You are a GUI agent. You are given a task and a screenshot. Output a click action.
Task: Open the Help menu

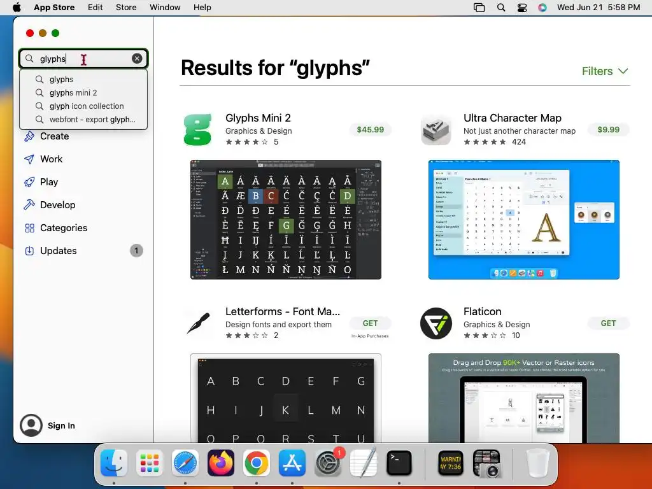click(202, 8)
